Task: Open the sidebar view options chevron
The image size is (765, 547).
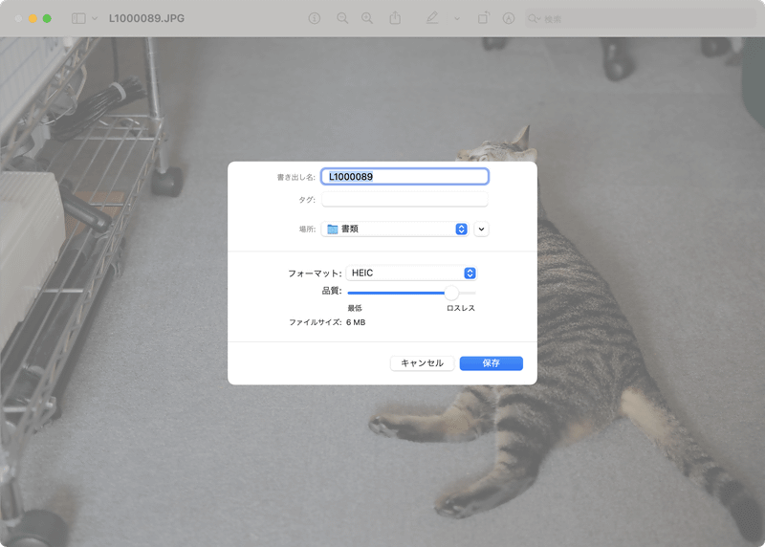Action: (95, 18)
